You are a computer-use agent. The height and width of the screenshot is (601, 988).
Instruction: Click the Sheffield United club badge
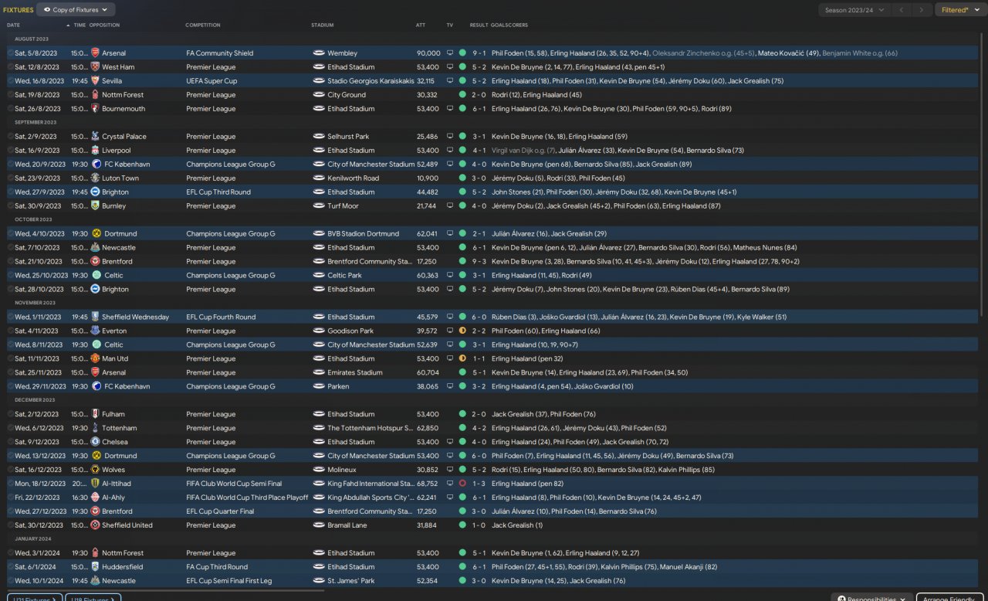pos(96,526)
